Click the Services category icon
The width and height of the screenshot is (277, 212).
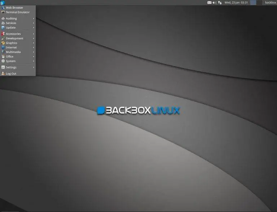[3, 23]
